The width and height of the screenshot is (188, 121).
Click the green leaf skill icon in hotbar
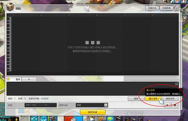[110, 118]
